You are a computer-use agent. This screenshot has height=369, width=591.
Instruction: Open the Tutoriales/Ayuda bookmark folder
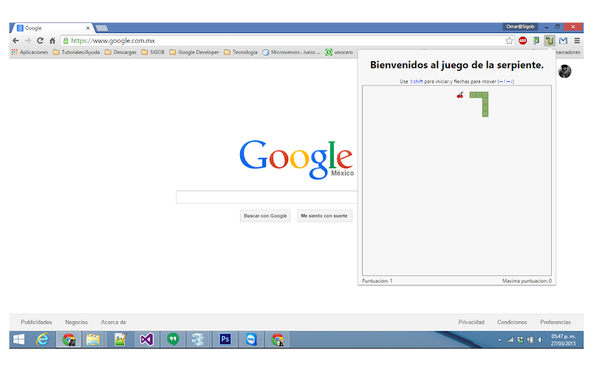point(77,52)
